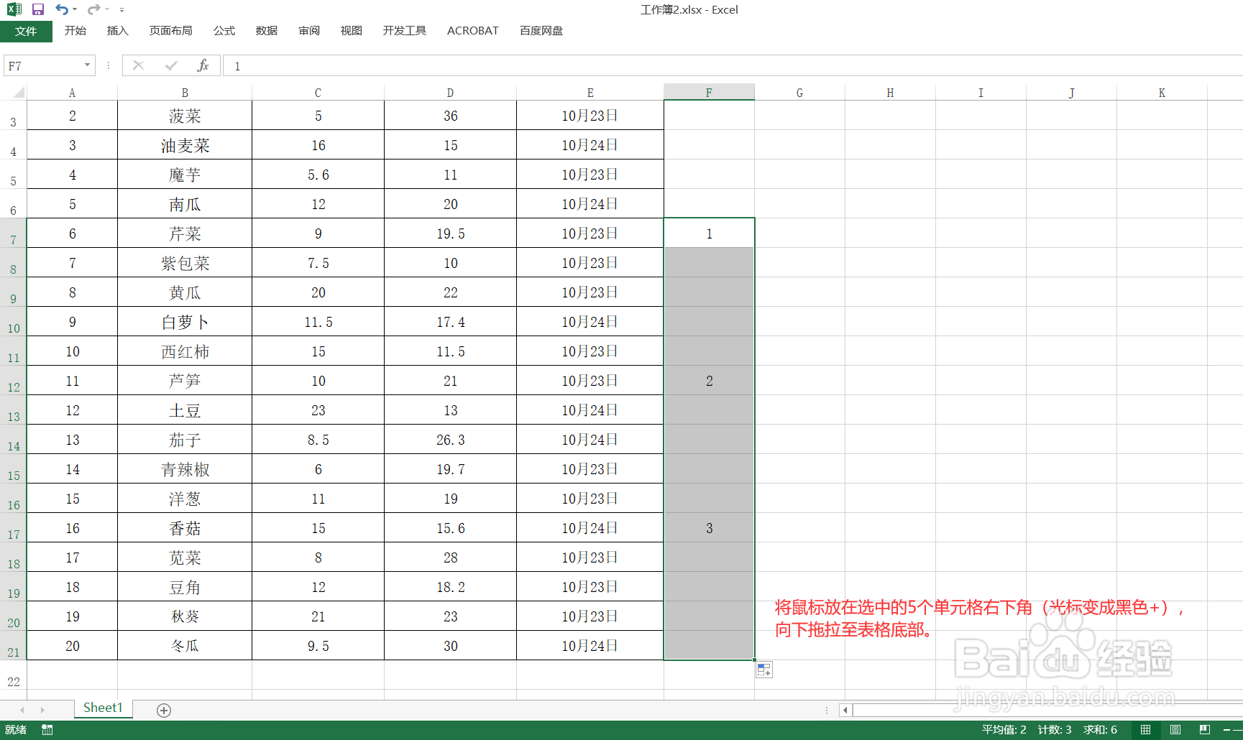Click the previous sheet navigation arrow

[22, 710]
